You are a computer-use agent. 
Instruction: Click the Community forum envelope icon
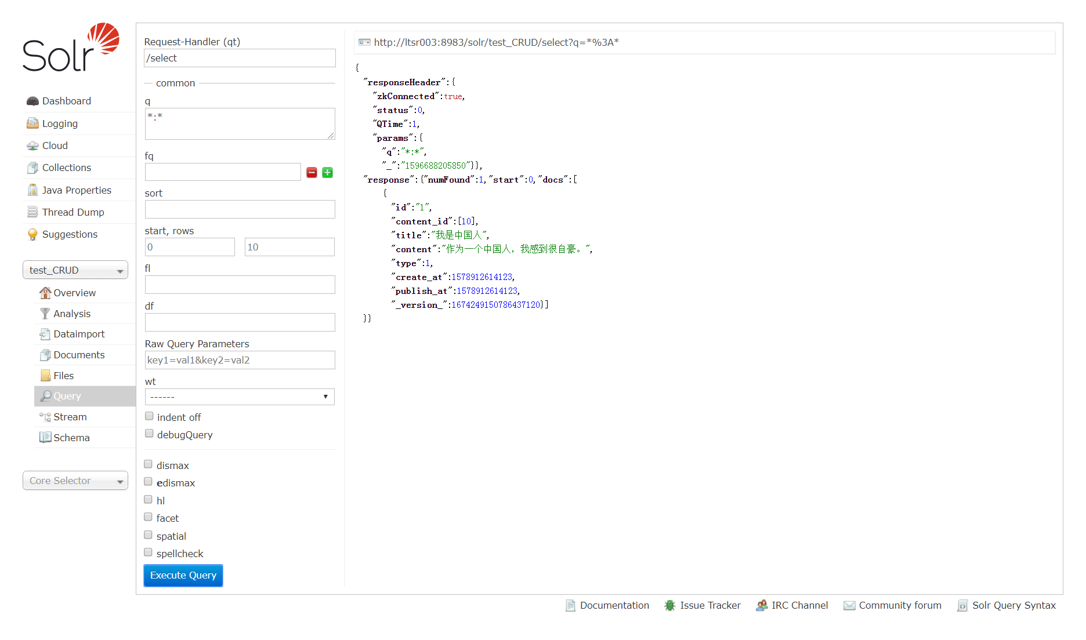point(849,606)
